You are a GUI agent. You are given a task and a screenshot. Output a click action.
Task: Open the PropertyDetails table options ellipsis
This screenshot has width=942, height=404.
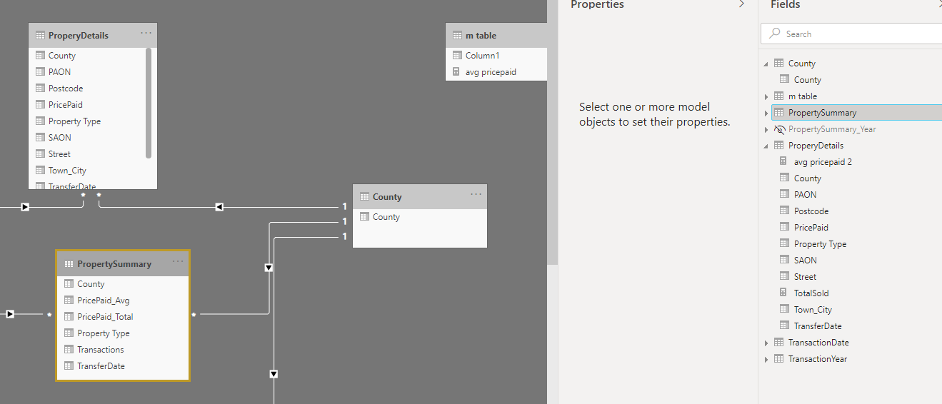(146, 34)
